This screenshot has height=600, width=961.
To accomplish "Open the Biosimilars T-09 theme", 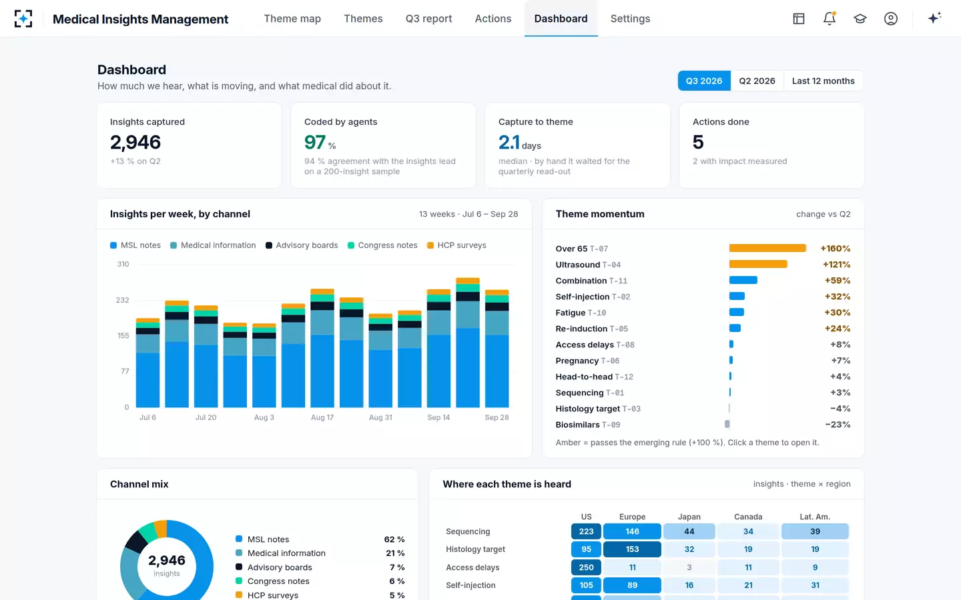I will pos(703,425).
